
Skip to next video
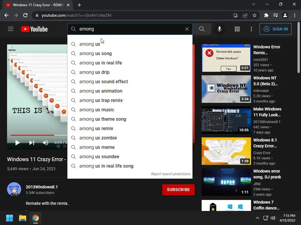32,143
